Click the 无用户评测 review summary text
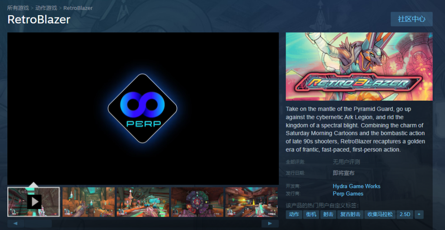 point(346,162)
